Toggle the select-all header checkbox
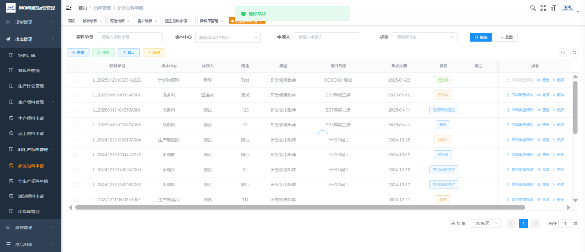The height and width of the screenshot is (252, 585). point(76,66)
